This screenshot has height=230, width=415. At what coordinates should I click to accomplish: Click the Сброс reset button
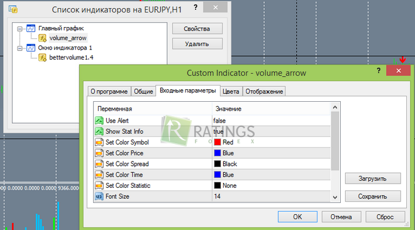385,217
